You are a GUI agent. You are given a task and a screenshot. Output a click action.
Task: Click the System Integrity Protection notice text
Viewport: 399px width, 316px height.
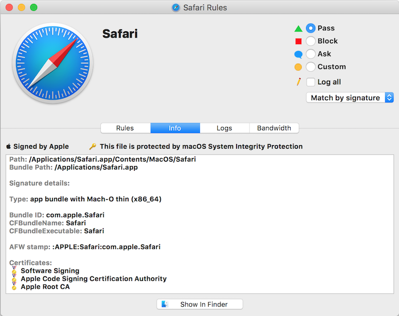[201, 146]
